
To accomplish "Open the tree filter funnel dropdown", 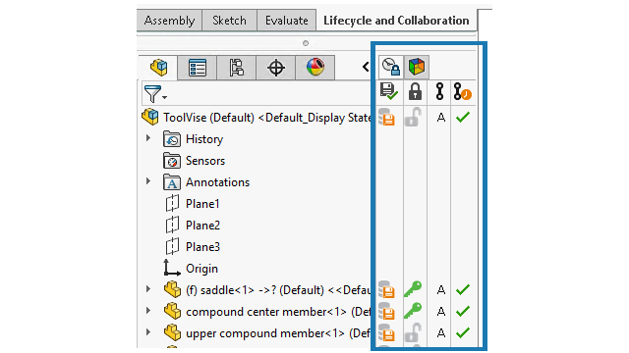I will [x=155, y=94].
